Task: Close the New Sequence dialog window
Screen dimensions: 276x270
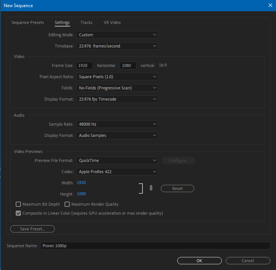Action: pos(270,5)
